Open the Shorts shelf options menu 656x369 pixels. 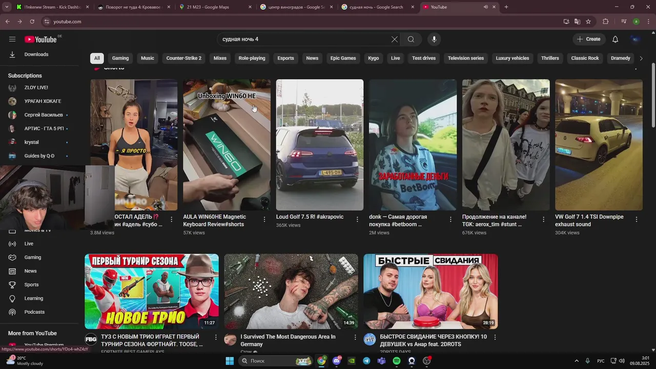pyautogui.click(x=637, y=68)
